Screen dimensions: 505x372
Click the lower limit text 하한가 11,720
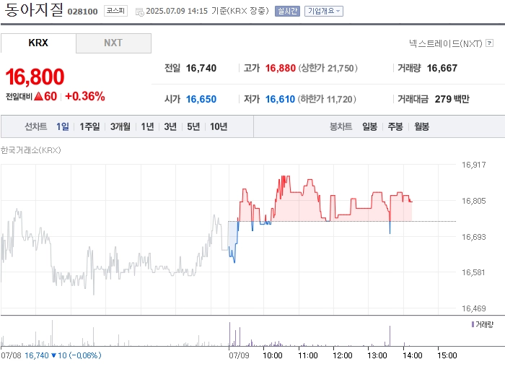[x=327, y=99]
